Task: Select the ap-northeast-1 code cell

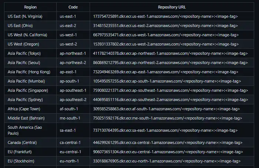Action: point(73,53)
